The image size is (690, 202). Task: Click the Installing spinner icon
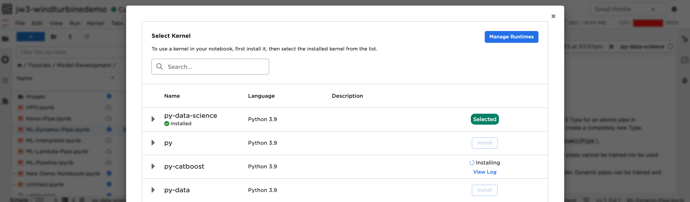click(x=472, y=163)
